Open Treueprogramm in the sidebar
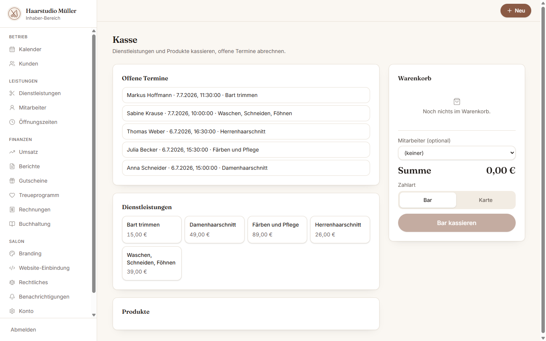 (x=45, y=195)
